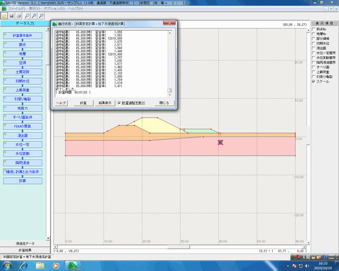Uncheck スケール display checkbox
Screen dimensions: 339x271
click(x=314, y=82)
